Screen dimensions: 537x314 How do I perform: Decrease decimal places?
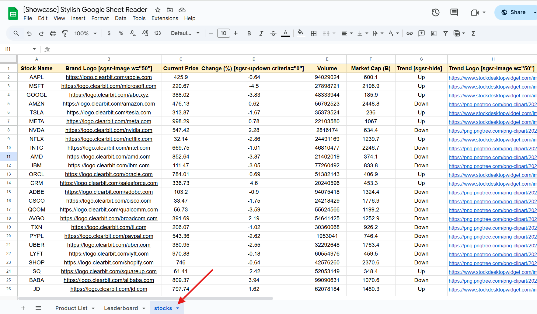tap(133, 33)
